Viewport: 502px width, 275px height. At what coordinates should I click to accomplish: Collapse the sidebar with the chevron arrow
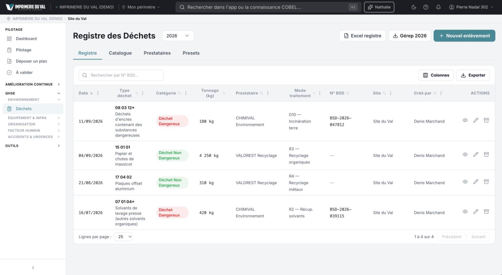pyautogui.click(x=33, y=268)
